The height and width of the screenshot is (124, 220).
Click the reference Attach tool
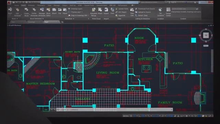pos(54,11)
